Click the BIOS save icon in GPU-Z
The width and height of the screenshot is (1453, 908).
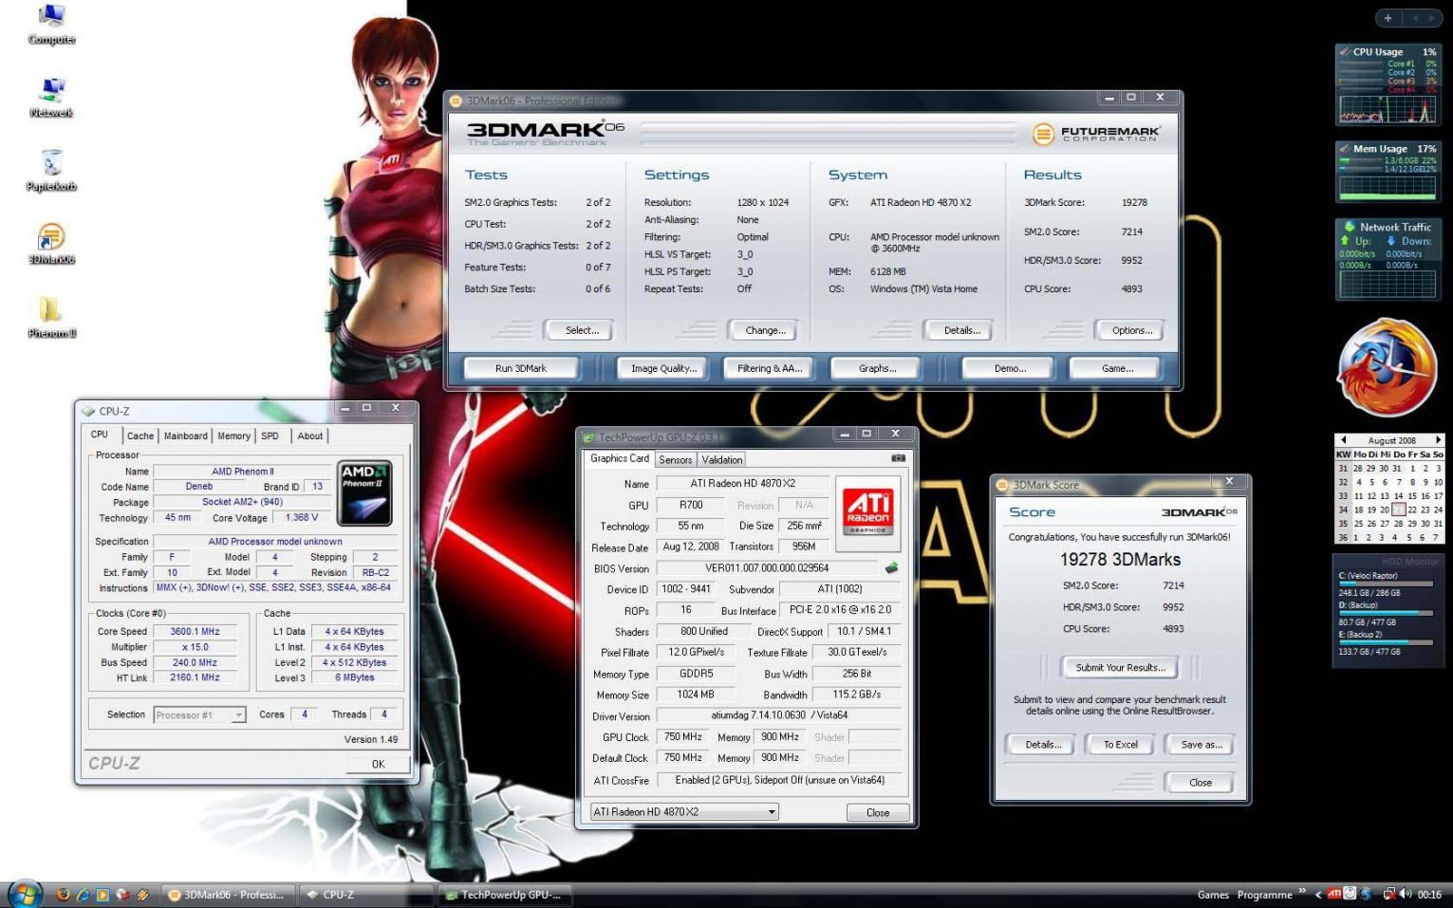point(891,568)
